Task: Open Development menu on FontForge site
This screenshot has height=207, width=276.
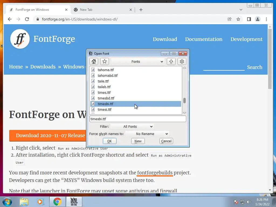Action: point(246,39)
